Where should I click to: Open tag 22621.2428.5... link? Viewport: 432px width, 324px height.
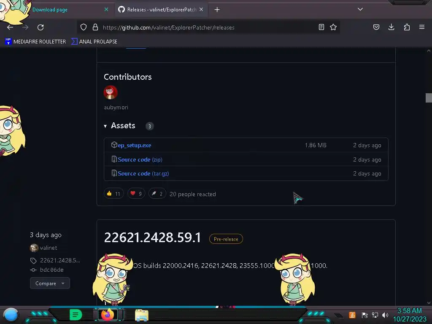coord(60,260)
